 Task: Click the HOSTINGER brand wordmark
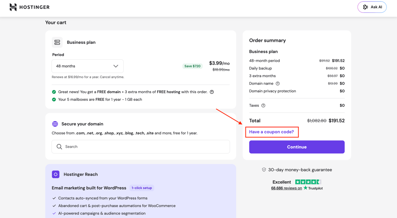click(x=35, y=7)
